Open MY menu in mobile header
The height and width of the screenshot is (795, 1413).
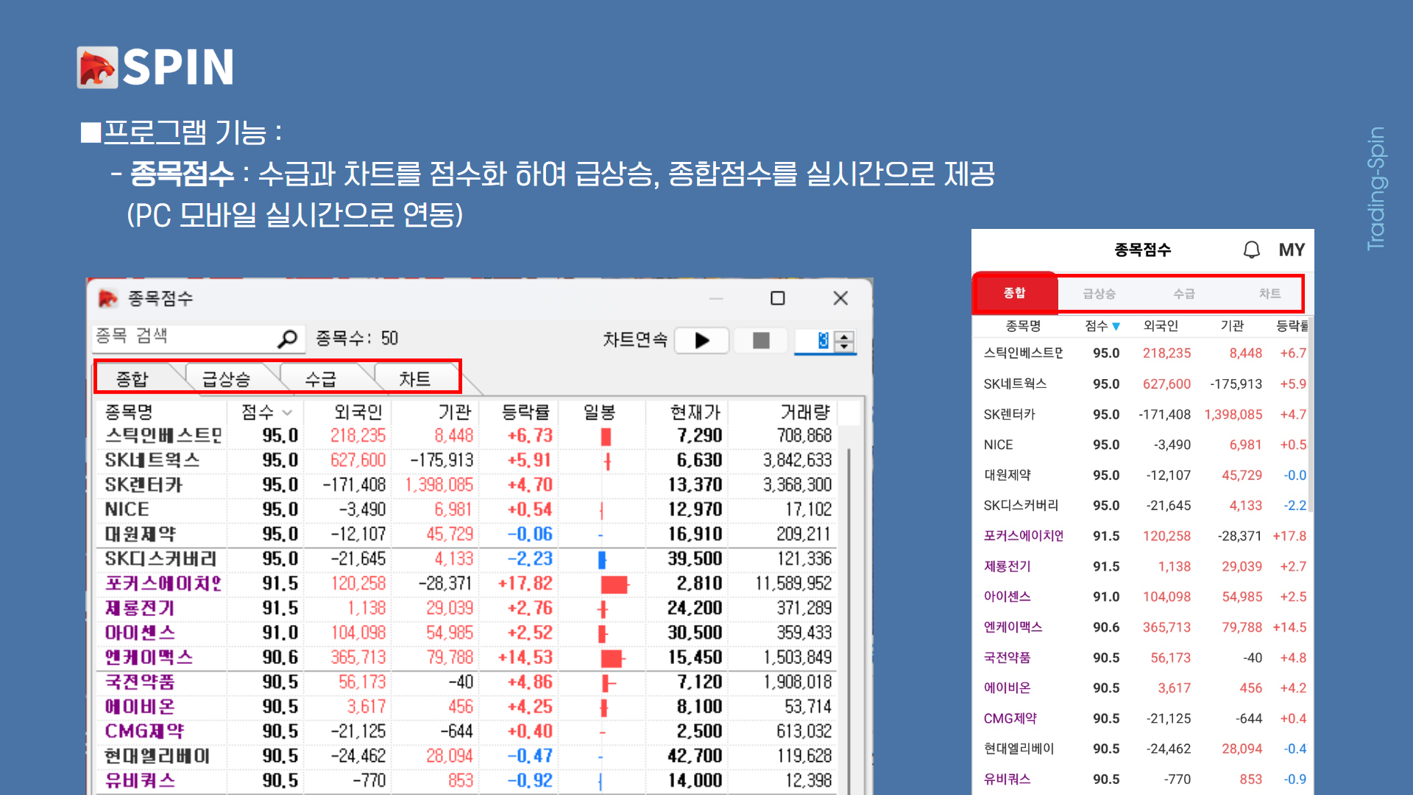pyautogui.click(x=1291, y=250)
